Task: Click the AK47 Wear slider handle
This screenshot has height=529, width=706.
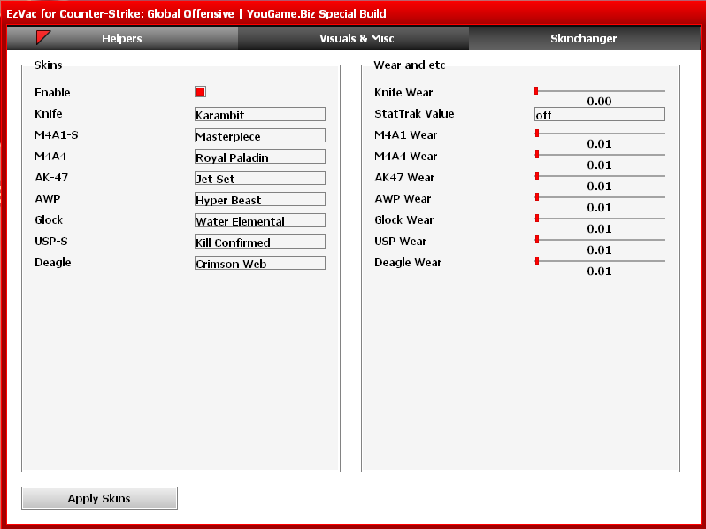Action: pyautogui.click(x=537, y=175)
